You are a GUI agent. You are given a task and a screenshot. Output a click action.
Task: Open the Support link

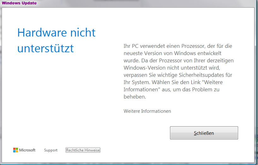(x=51, y=150)
